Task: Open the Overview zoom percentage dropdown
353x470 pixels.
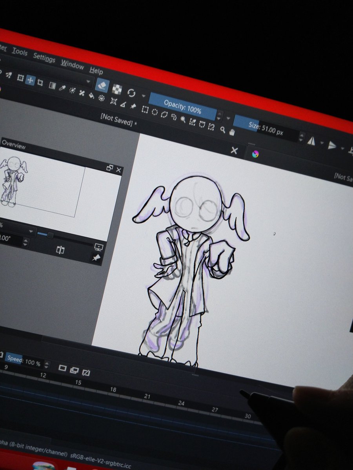Action: click(31, 231)
